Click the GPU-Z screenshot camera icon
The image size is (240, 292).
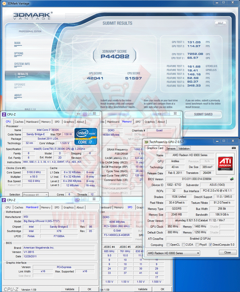[x=233, y=148]
